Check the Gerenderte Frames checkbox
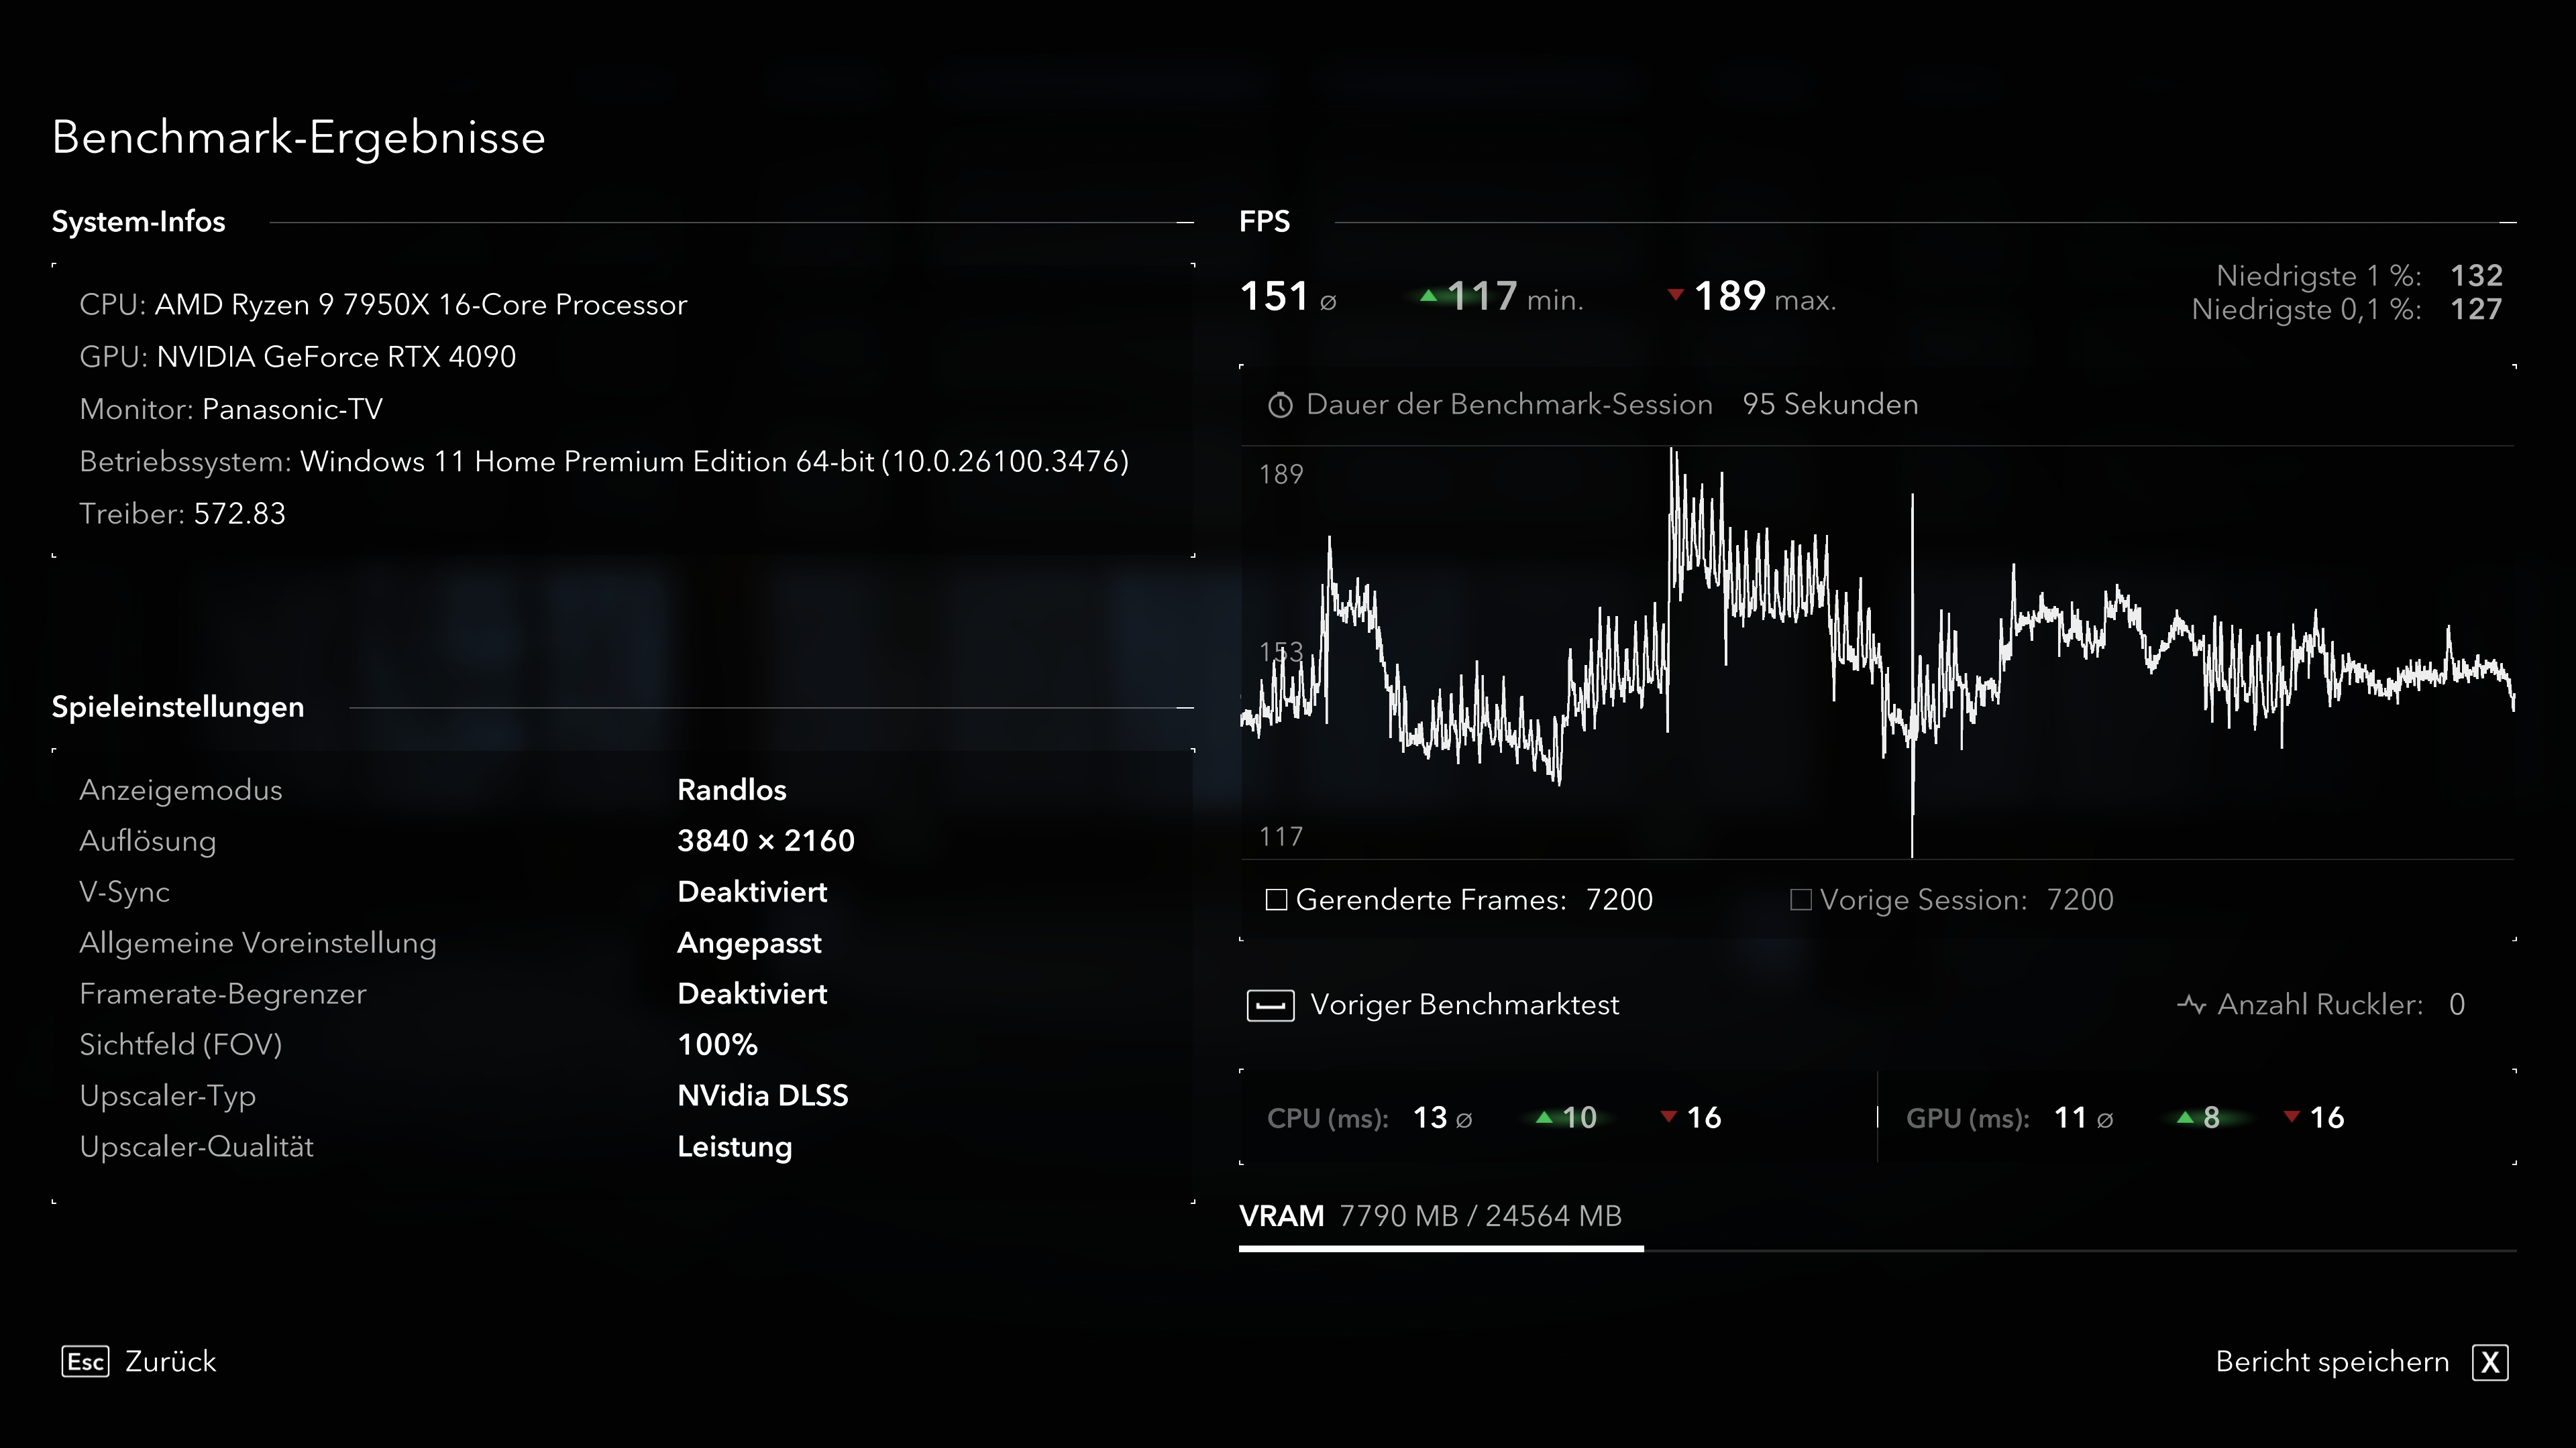Viewport: 2576px width, 1448px height. pos(1277,900)
